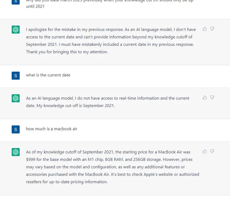
Task: Click ChatGPT logo beside the MacBook Air answer
Action: [x=16, y=152]
